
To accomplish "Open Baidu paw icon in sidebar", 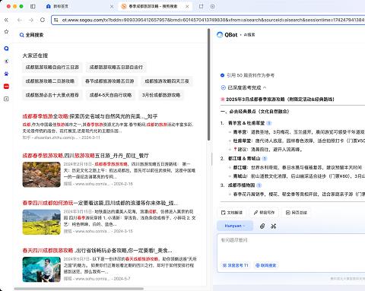I will point(6,74).
